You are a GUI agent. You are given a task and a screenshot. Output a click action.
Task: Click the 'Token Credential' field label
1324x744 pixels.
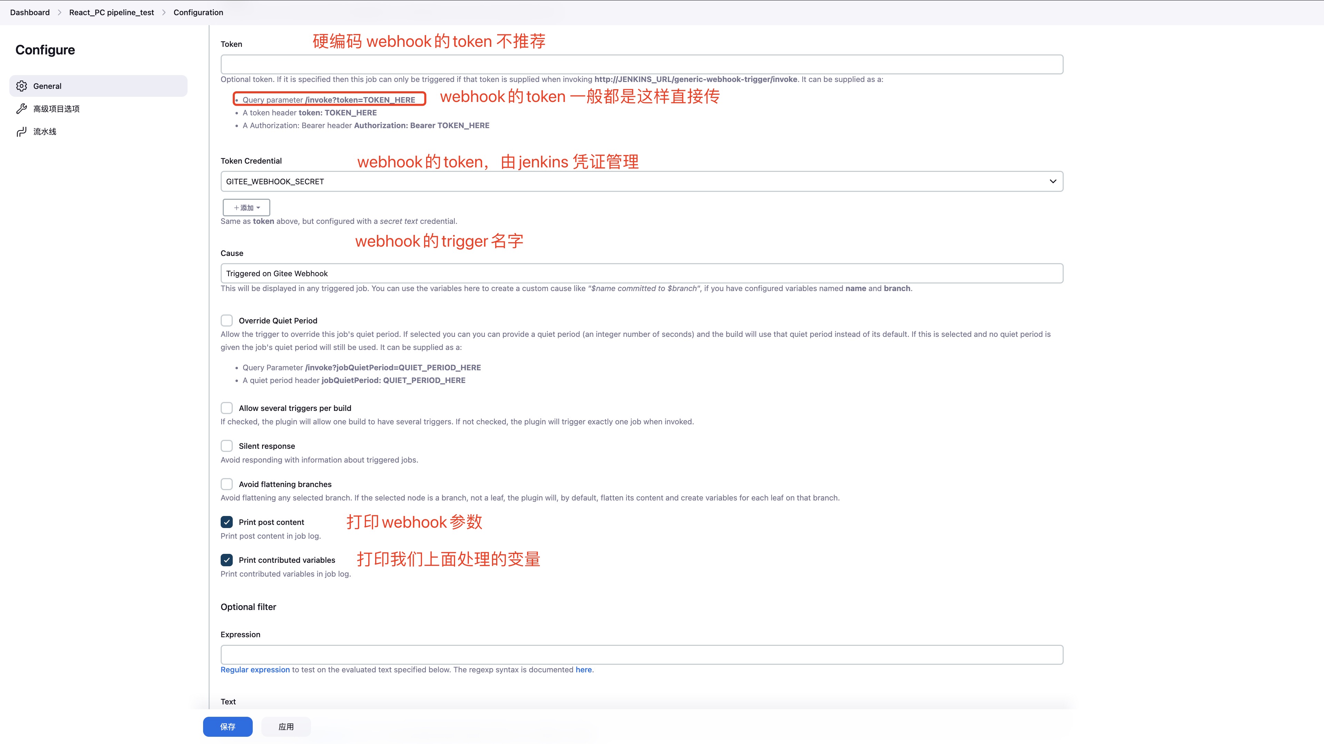pyautogui.click(x=251, y=161)
